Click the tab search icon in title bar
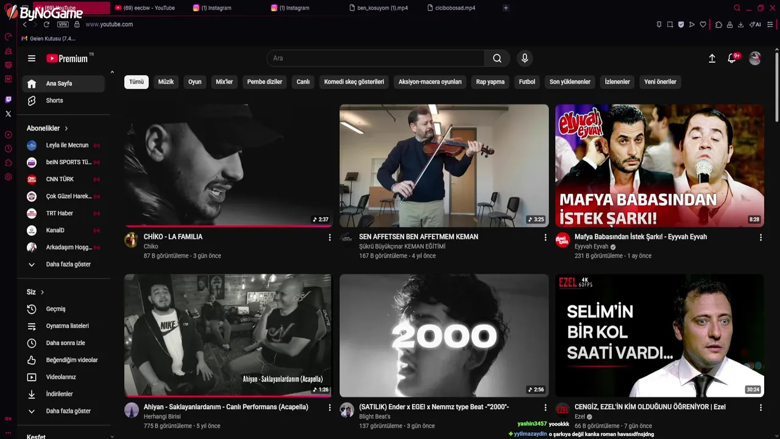The width and height of the screenshot is (780, 439). (737, 8)
